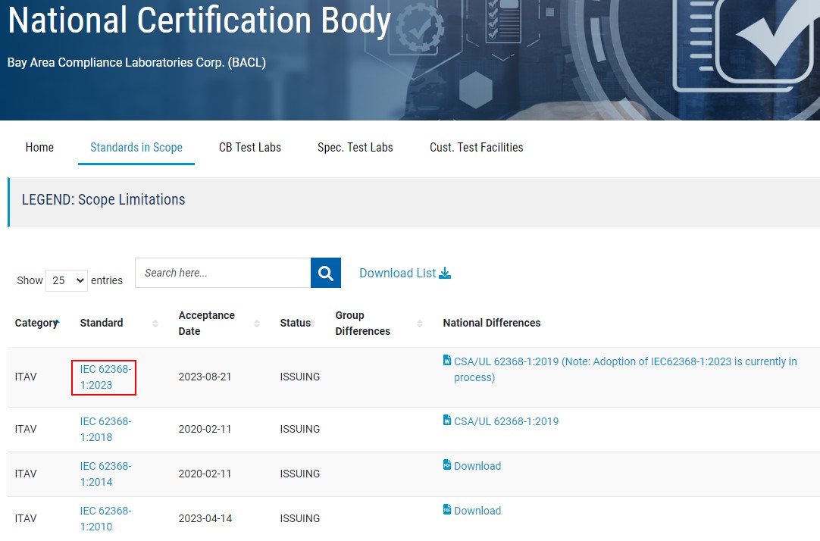Image resolution: width=820 pixels, height=541 pixels.
Task: Open the IEC 62368-1:2010 standard link
Action: (x=106, y=518)
